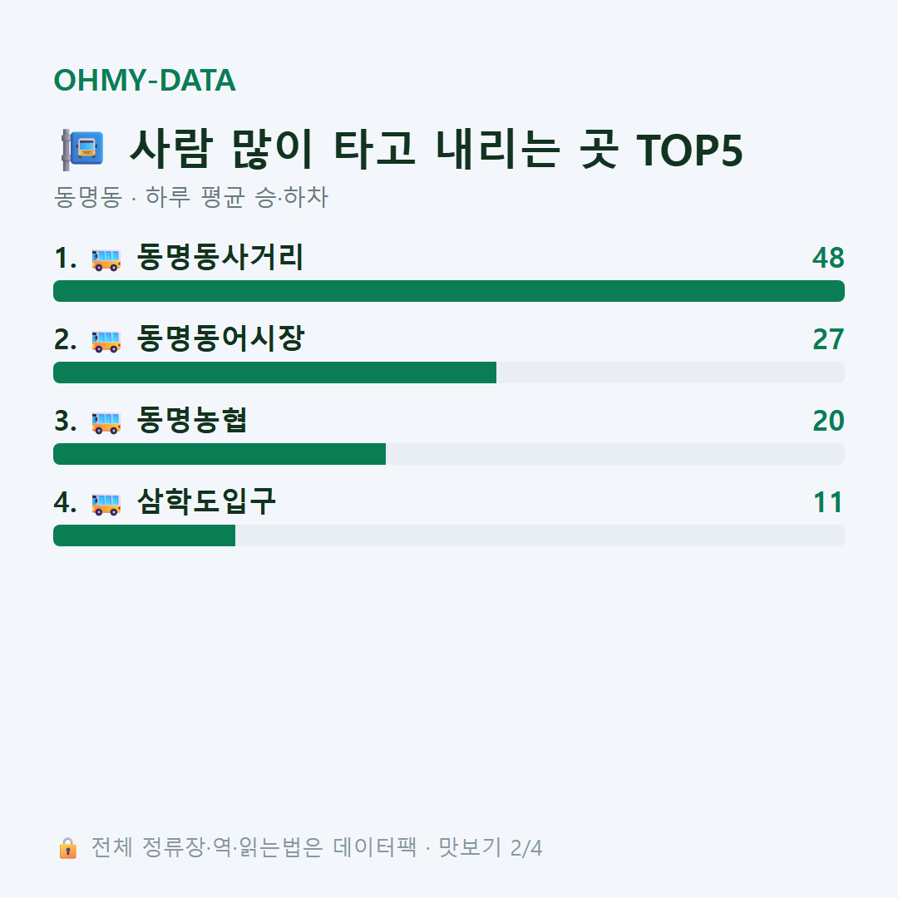Click the bus icon beside 동명농협
This screenshot has width=898, height=898.
point(106,422)
